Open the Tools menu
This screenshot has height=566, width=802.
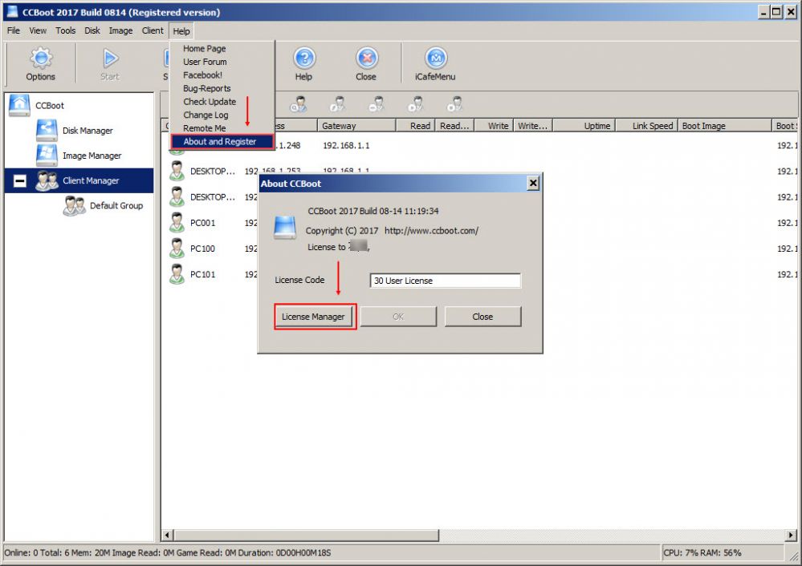point(66,30)
